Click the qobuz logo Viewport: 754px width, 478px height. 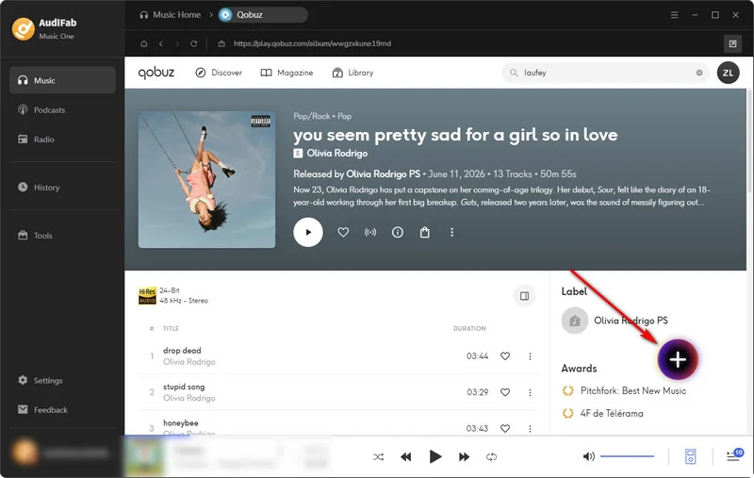156,73
